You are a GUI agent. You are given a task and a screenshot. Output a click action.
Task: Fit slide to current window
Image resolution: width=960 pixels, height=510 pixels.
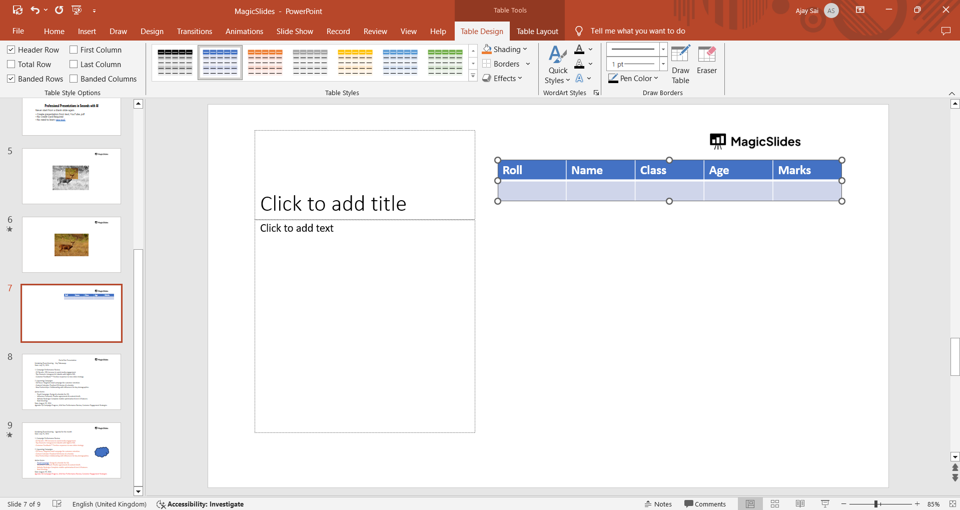[x=952, y=504]
